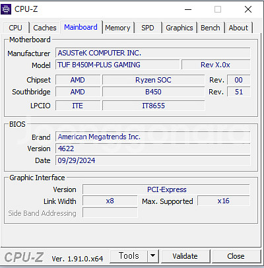Click the Southbridge vendor AMD field

[x=78, y=92]
